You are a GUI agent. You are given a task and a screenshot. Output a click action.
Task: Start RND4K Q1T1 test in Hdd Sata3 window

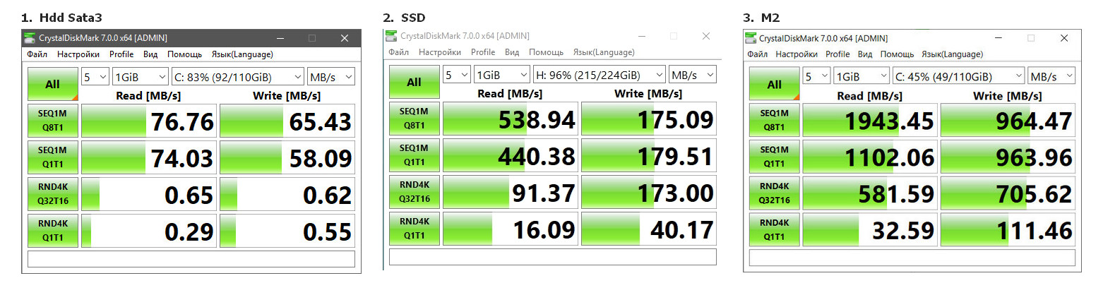point(52,231)
